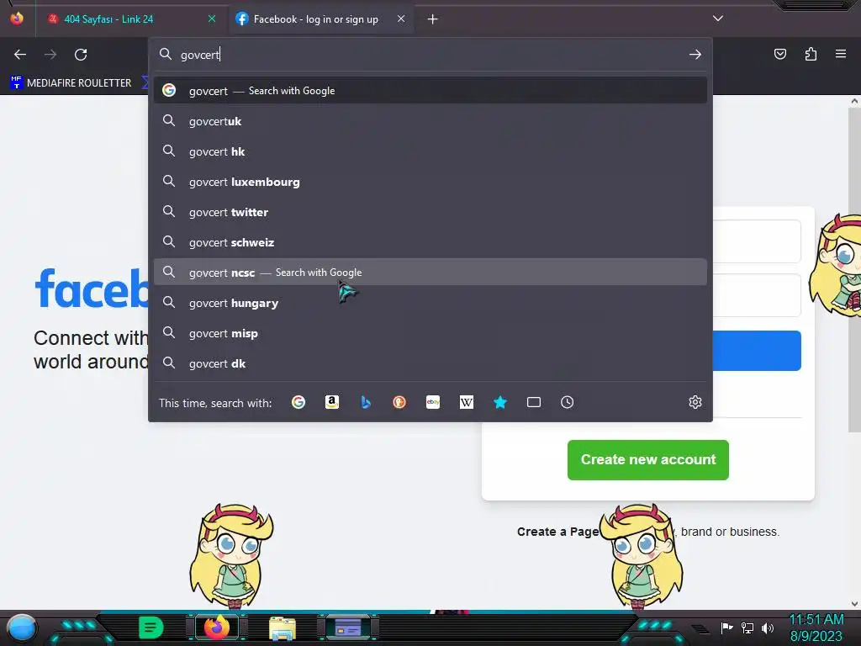861x646 pixels.
Task: Open the green notes app on taskbar
Action: (x=151, y=627)
